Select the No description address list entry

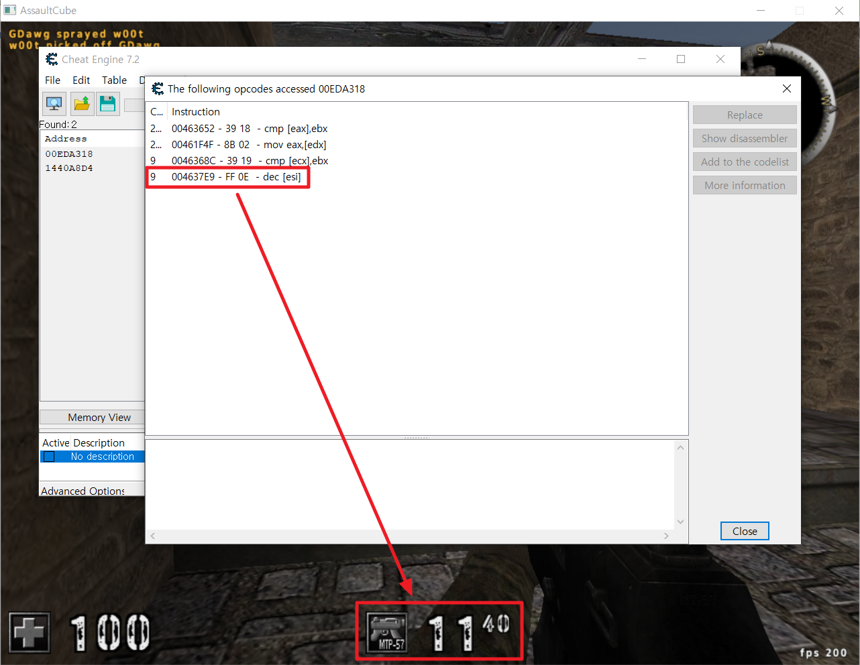click(93, 457)
